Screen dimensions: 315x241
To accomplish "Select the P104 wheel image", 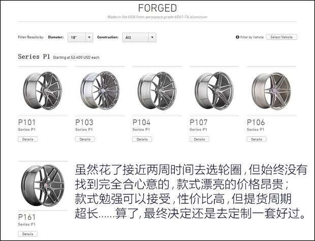I will click(x=157, y=91).
